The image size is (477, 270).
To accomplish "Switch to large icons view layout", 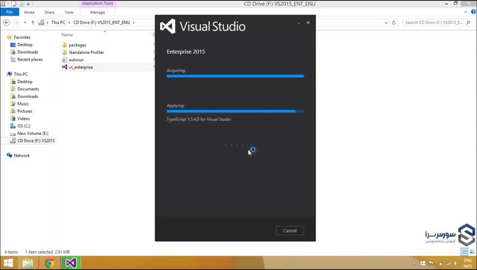I will (472, 252).
